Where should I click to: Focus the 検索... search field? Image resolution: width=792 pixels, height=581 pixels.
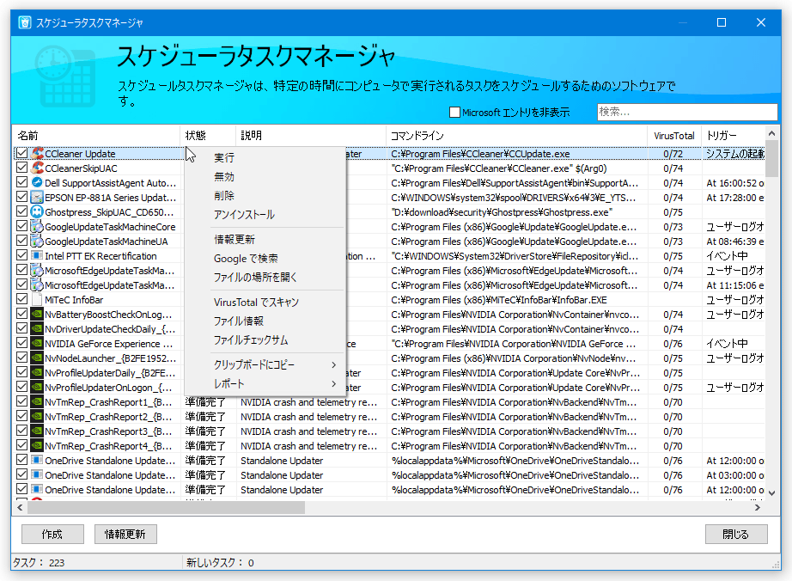tap(687, 112)
